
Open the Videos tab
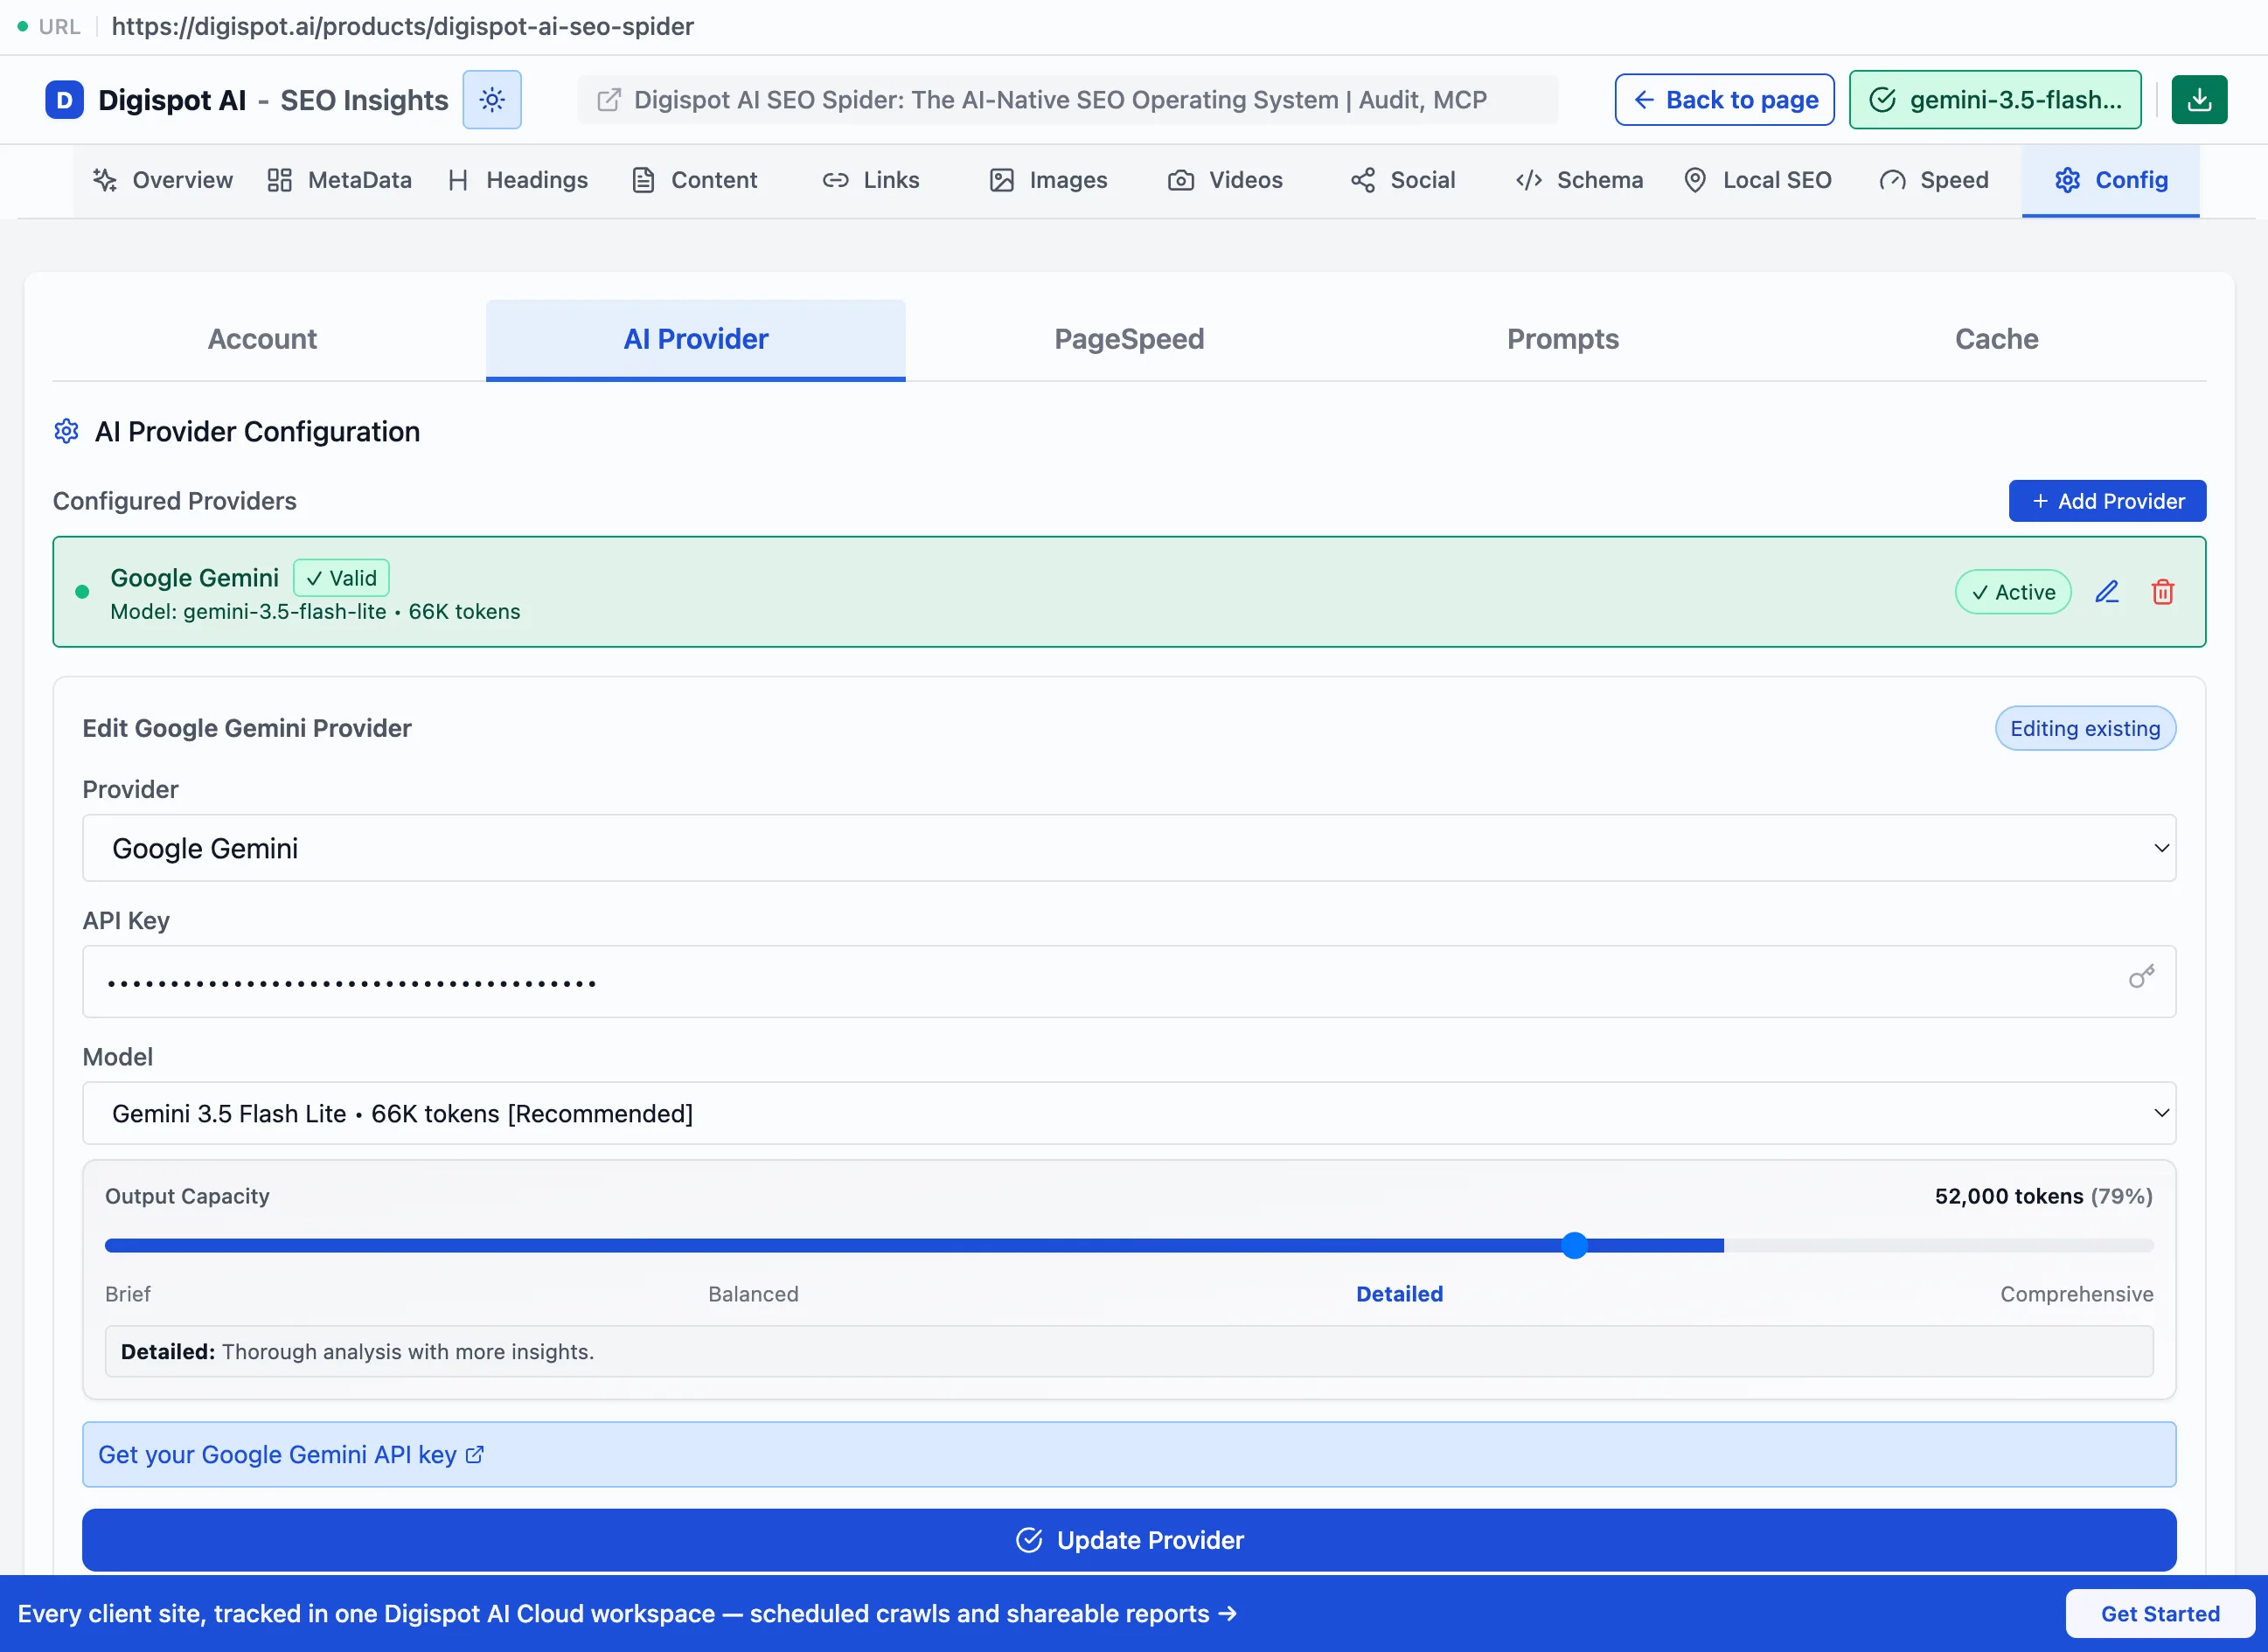[x=1226, y=180]
